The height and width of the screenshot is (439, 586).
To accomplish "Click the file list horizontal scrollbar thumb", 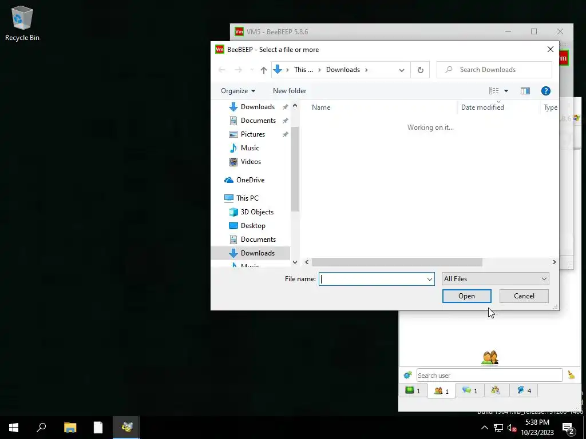I will (397, 262).
